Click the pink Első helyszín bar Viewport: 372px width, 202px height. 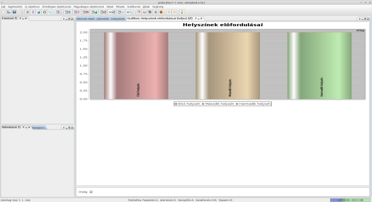point(136,66)
